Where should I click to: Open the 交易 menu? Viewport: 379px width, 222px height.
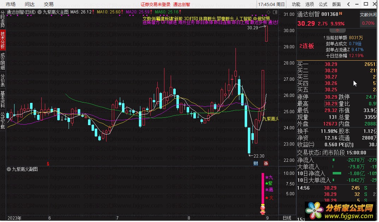pyautogui.click(x=48, y=4)
